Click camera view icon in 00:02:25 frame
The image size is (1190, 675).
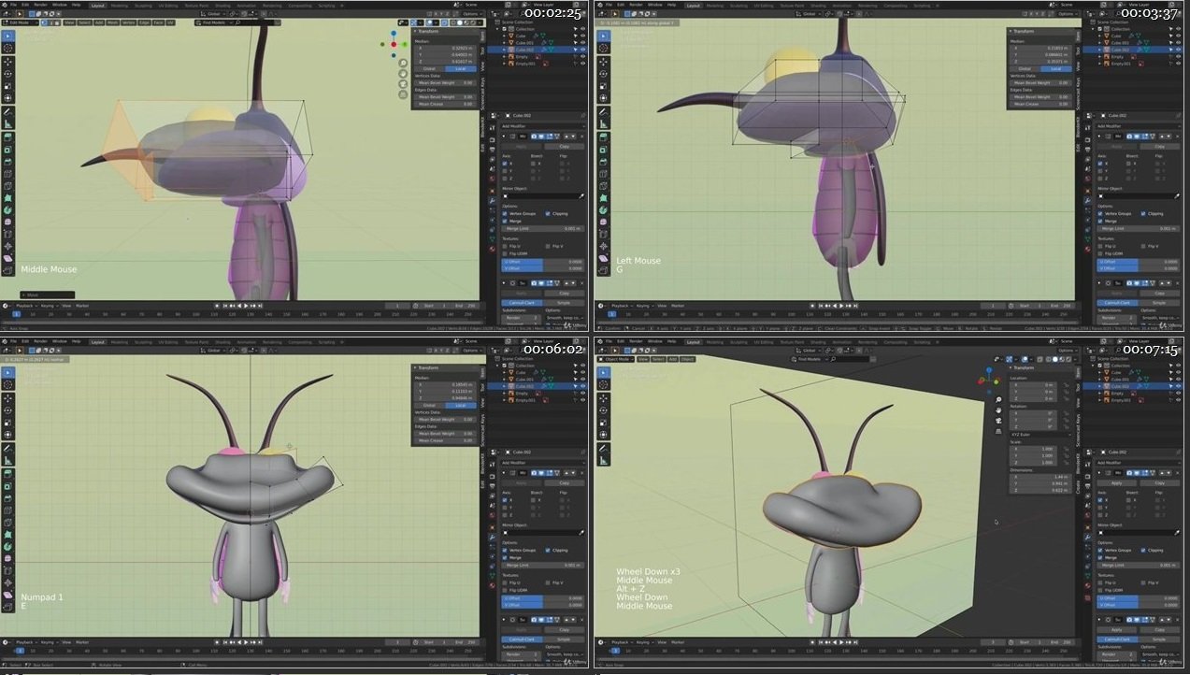(403, 84)
